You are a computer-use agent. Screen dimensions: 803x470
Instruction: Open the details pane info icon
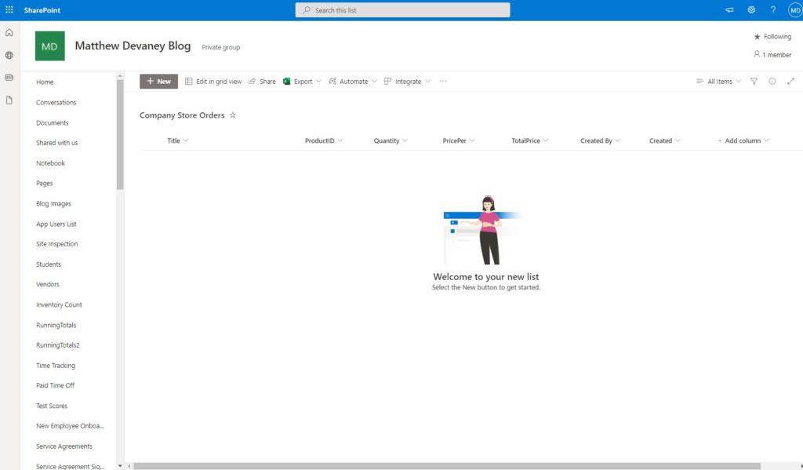click(772, 81)
